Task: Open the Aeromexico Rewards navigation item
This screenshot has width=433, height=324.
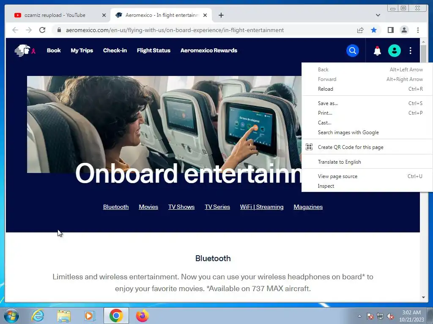Action: point(209,51)
